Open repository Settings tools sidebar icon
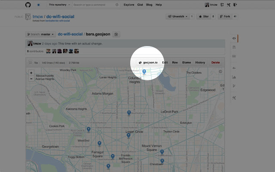This screenshot has height=172, width=275. 234,98
